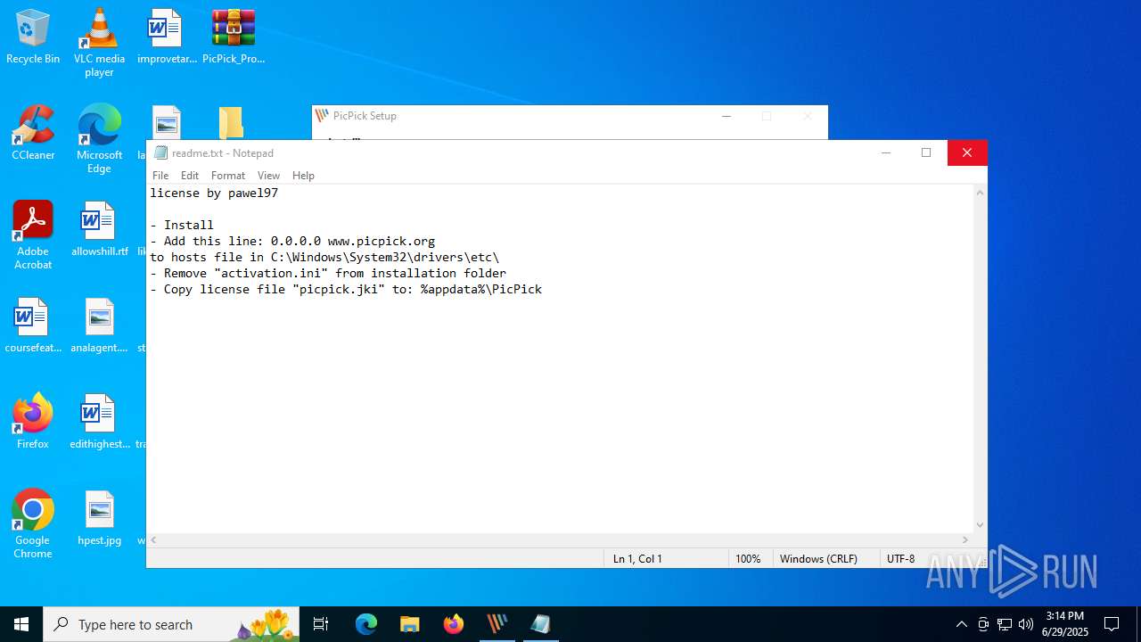
Task: Switch to PicPick Setup taskbar item
Action: click(x=497, y=624)
